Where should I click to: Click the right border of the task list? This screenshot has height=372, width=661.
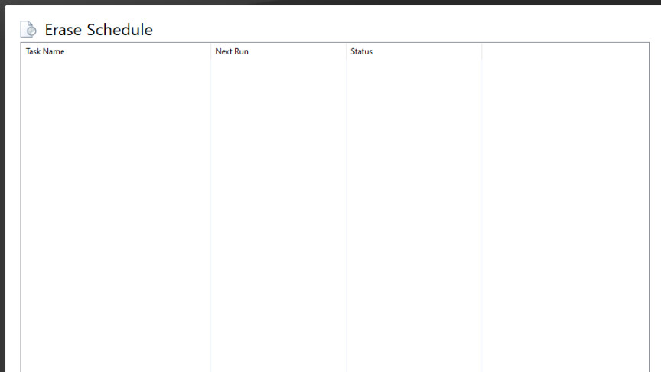tap(649, 214)
